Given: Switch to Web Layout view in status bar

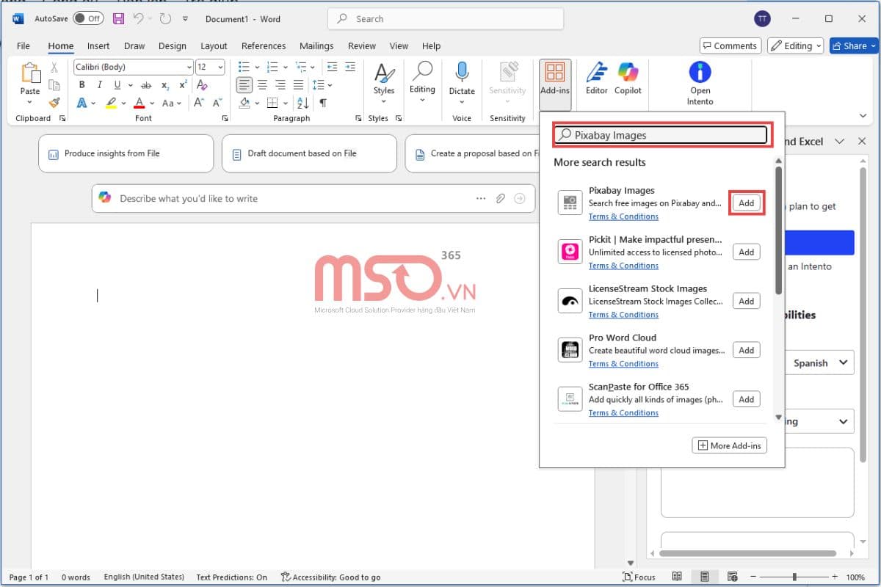Looking at the screenshot, I should pyautogui.click(x=731, y=577).
